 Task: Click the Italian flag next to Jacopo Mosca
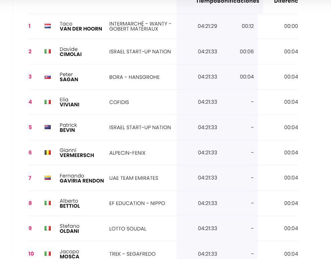48,254
